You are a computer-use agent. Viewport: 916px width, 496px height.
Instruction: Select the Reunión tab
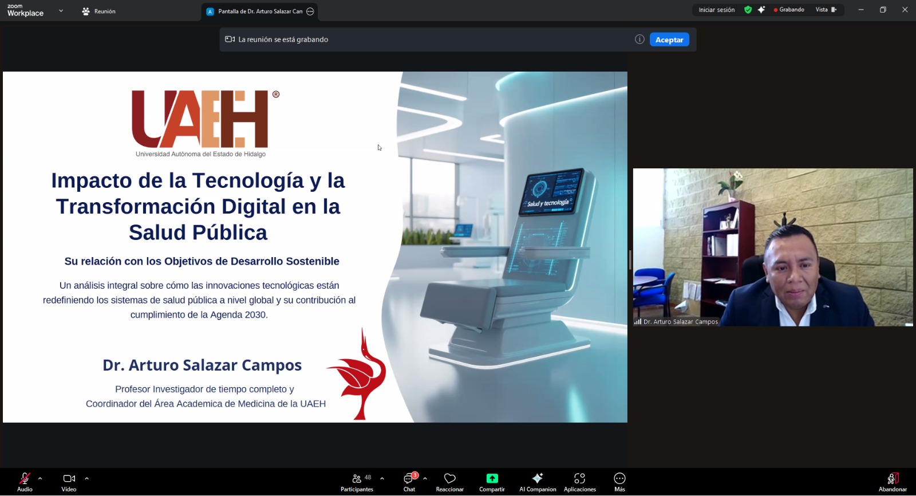pyautogui.click(x=99, y=11)
